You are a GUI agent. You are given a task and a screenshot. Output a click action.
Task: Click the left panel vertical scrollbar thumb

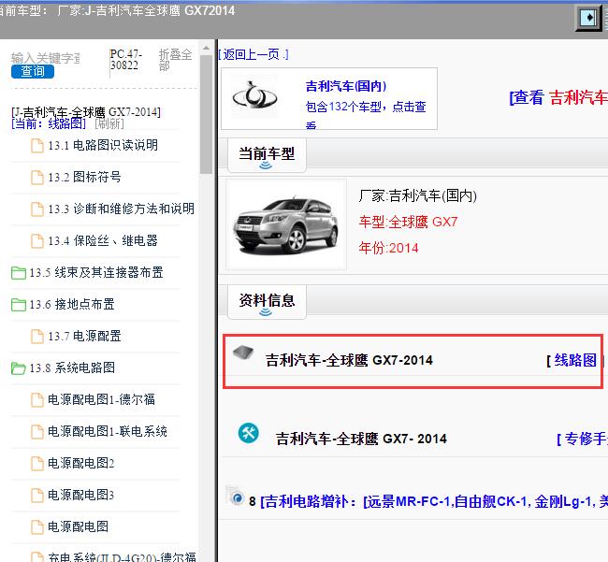click(207, 115)
